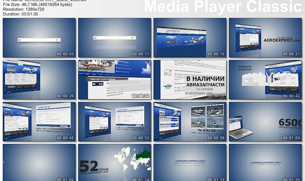This screenshot has height=181, width=305.
Task: Select the logo thumbnail stamped 00:01:19
Action: click(x=190, y=162)
